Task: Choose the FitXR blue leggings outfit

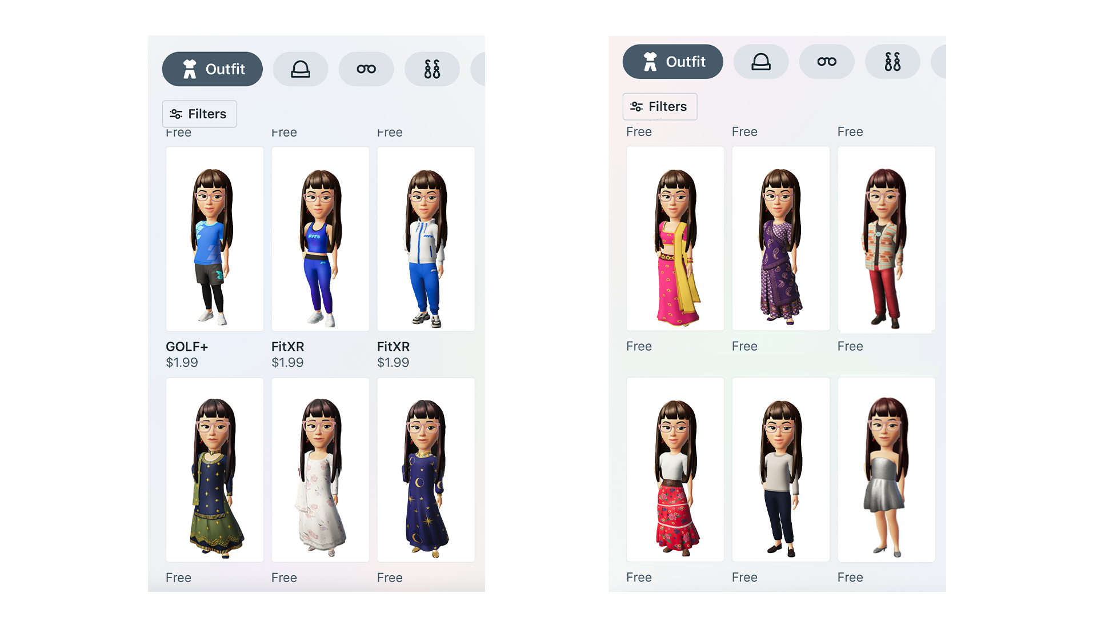Action: pos(321,239)
